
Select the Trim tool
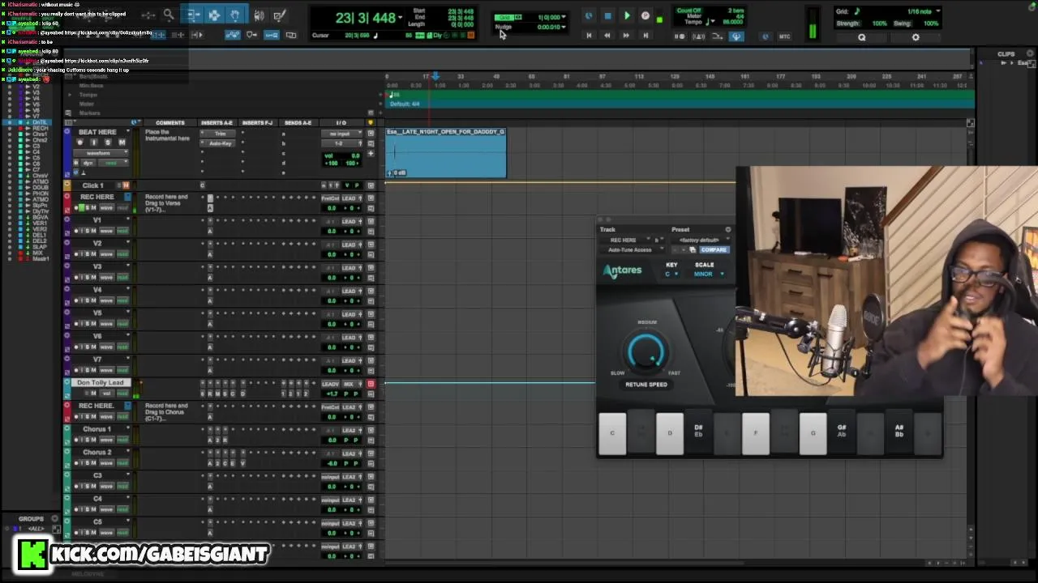193,15
